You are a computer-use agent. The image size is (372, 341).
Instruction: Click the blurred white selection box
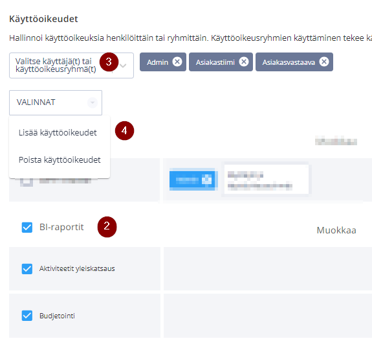pos(267,180)
